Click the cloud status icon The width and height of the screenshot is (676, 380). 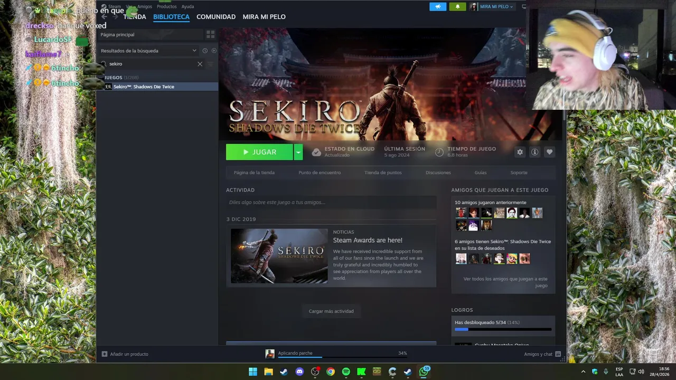tap(316, 152)
